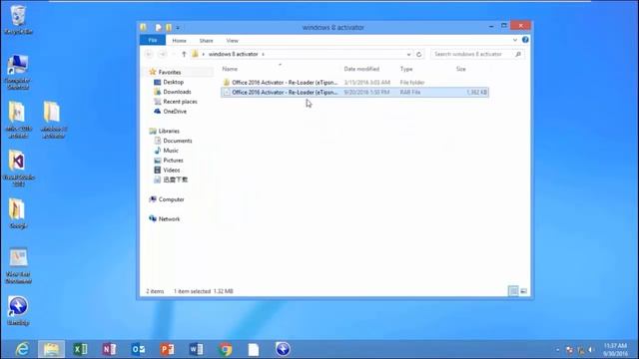Open the Home ribbon tab

point(179,41)
